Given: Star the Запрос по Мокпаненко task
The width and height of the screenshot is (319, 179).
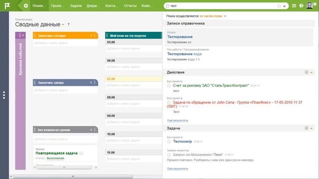Looking at the screenshot, I should point(169,155).
